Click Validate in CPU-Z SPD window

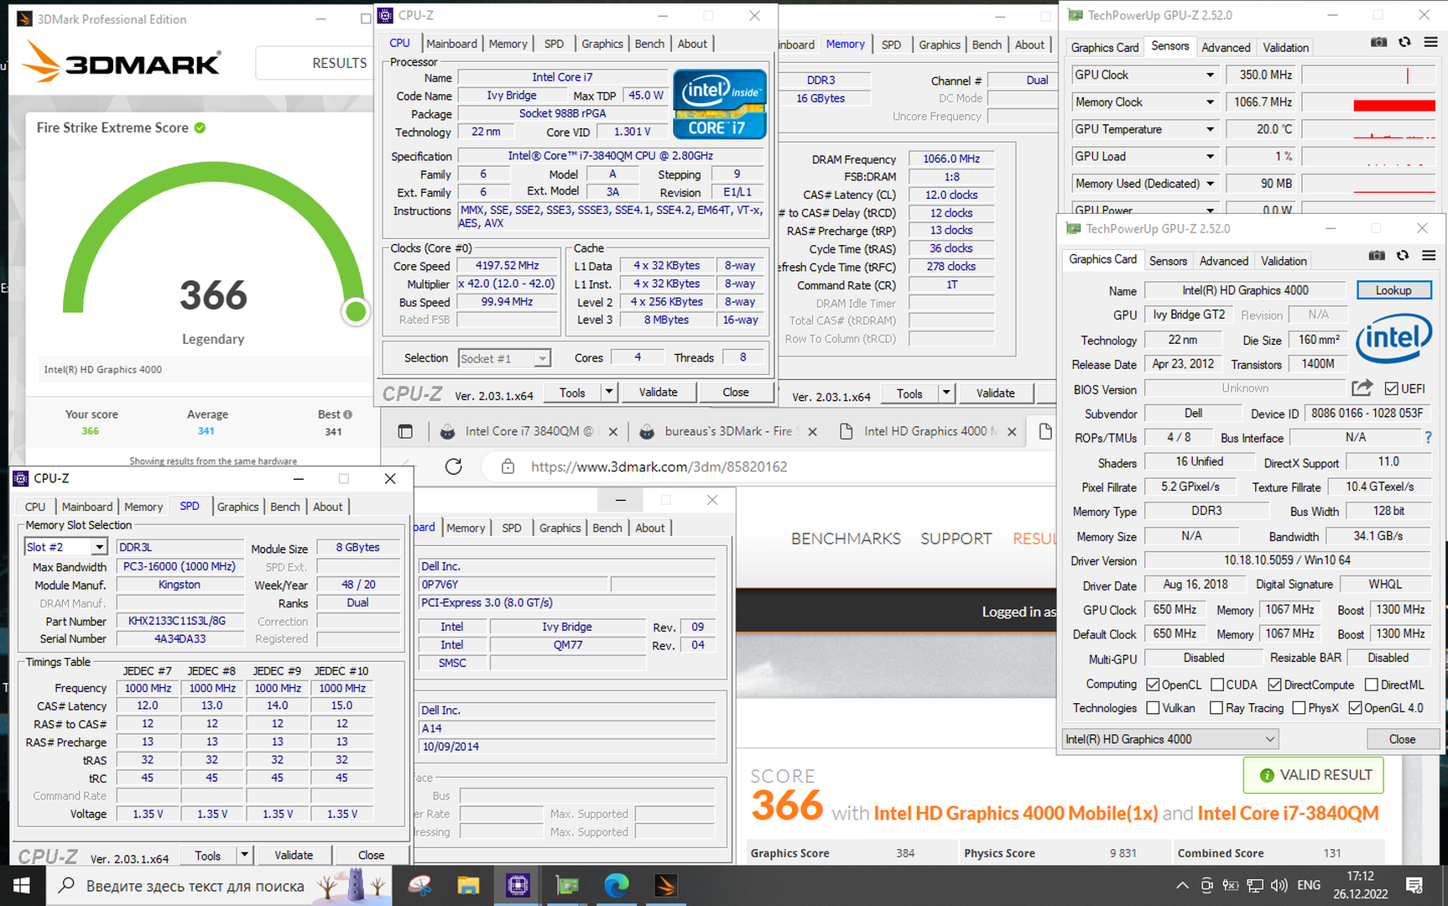click(x=294, y=855)
